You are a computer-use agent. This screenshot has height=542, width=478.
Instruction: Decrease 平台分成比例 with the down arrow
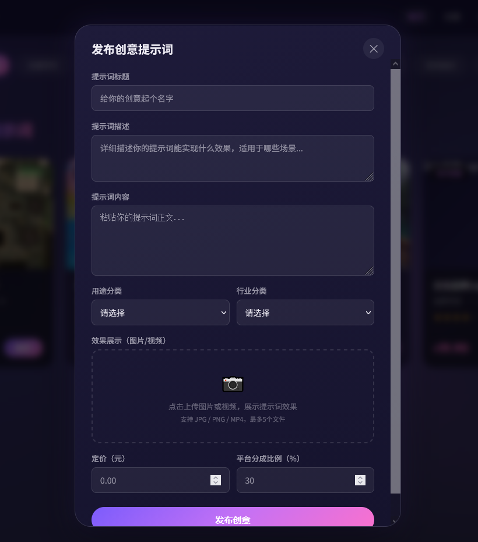point(360,482)
